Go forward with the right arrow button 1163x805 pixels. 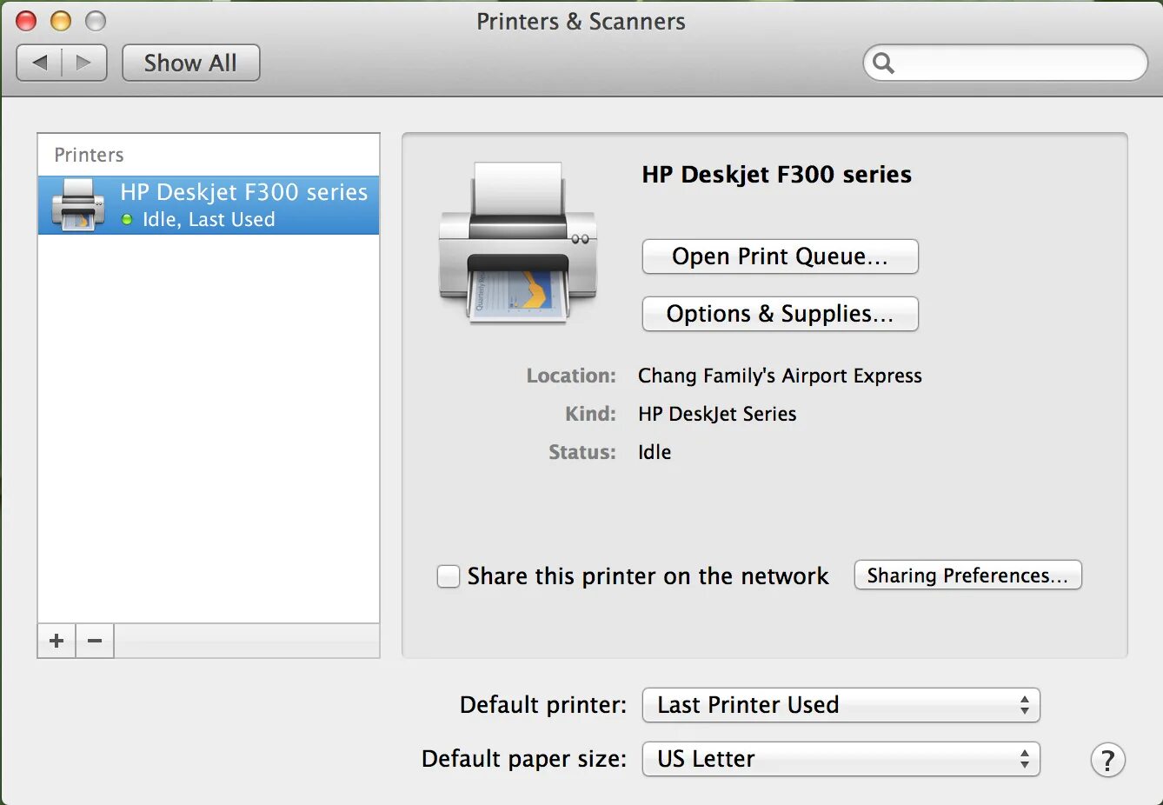84,63
